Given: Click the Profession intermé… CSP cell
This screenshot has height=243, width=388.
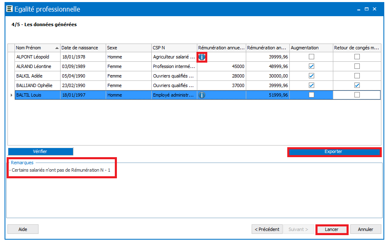Looking at the screenshot, I should click(x=174, y=66).
